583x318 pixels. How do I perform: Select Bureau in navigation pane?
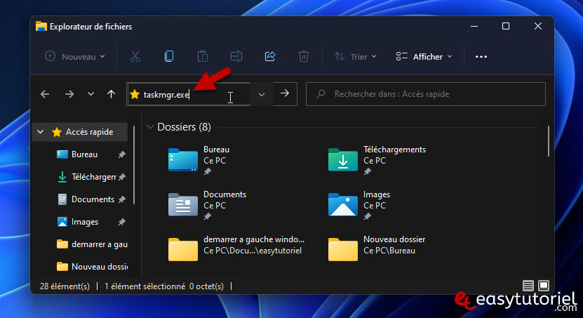(84, 154)
